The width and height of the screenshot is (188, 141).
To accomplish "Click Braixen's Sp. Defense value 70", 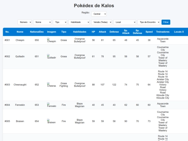I will [138, 121].
